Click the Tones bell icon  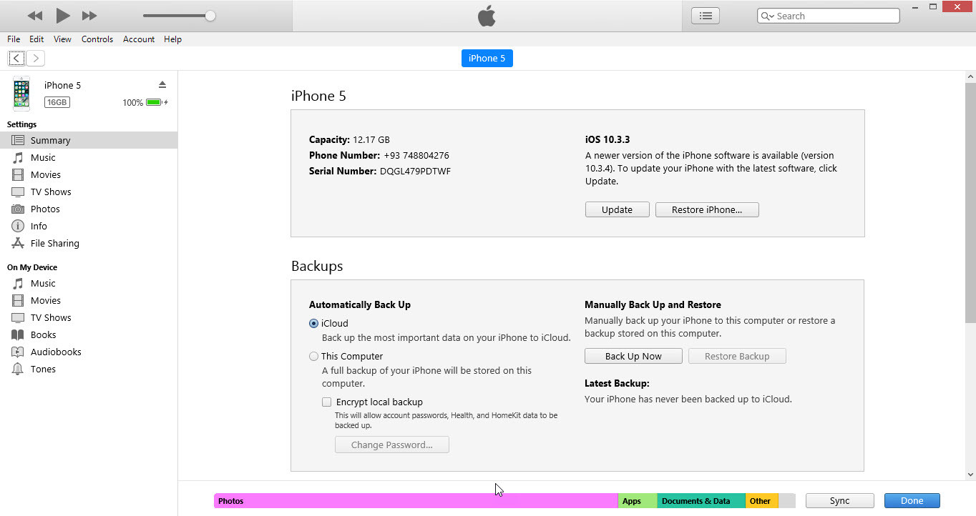tap(18, 369)
